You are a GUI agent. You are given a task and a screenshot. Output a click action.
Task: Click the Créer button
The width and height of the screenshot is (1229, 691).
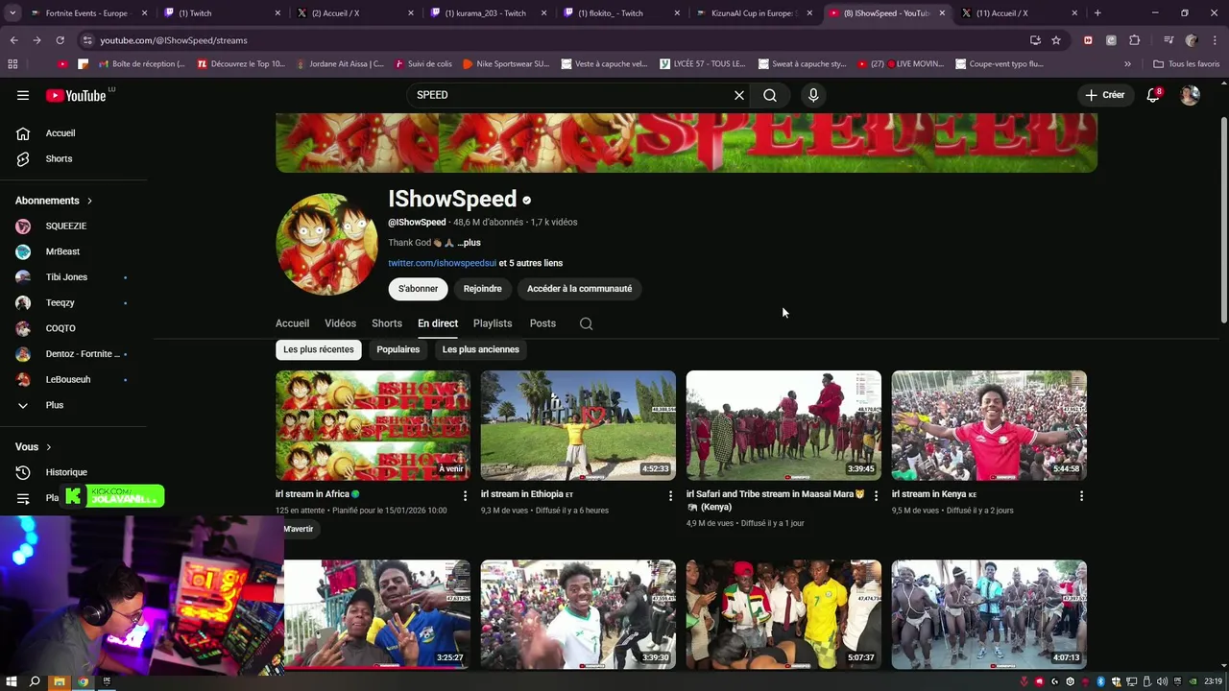(x=1105, y=95)
